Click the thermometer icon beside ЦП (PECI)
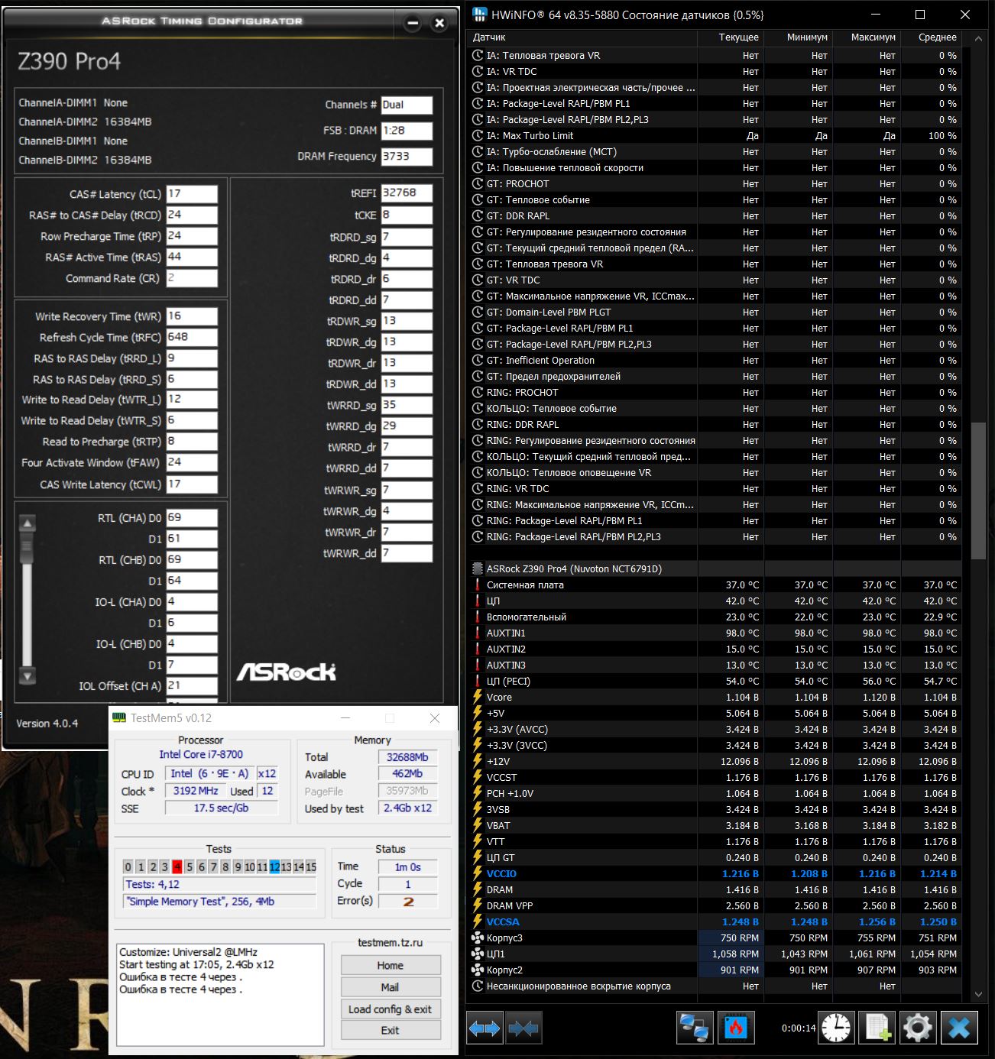Screen dimensions: 995x1059 click(x=478, y=682)
